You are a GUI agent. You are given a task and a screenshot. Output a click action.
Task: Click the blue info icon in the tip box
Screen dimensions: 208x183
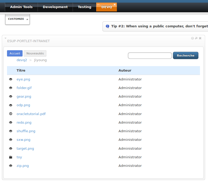click(x=107, y=26)
